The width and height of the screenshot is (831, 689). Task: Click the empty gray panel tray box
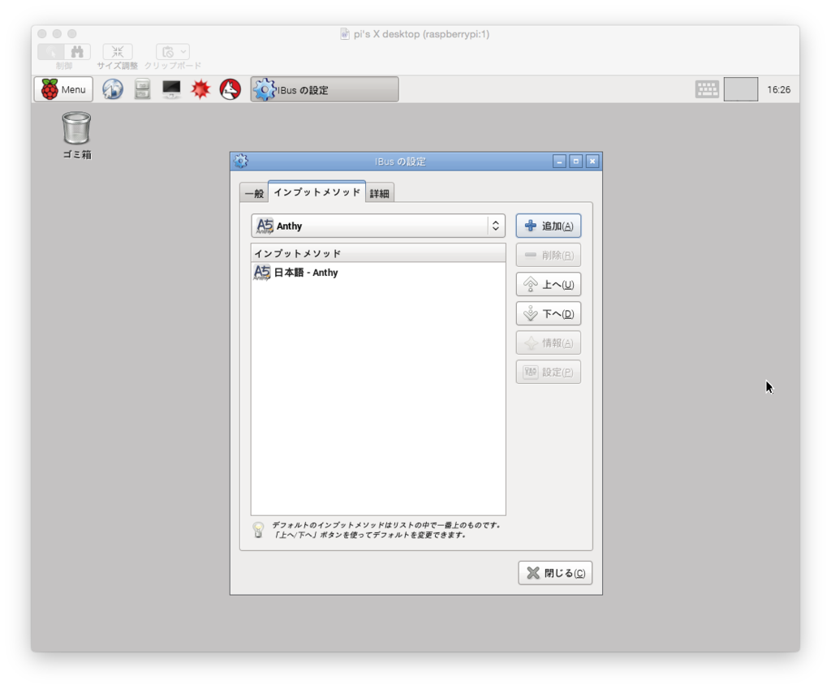(x=741, y=89)
